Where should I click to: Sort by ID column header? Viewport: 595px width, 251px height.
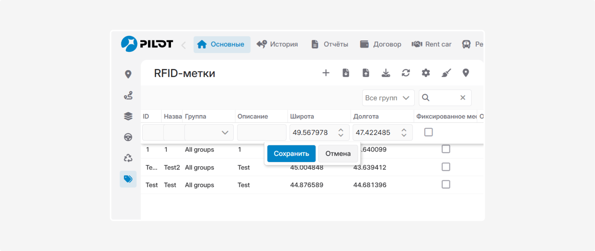point(151,116)
